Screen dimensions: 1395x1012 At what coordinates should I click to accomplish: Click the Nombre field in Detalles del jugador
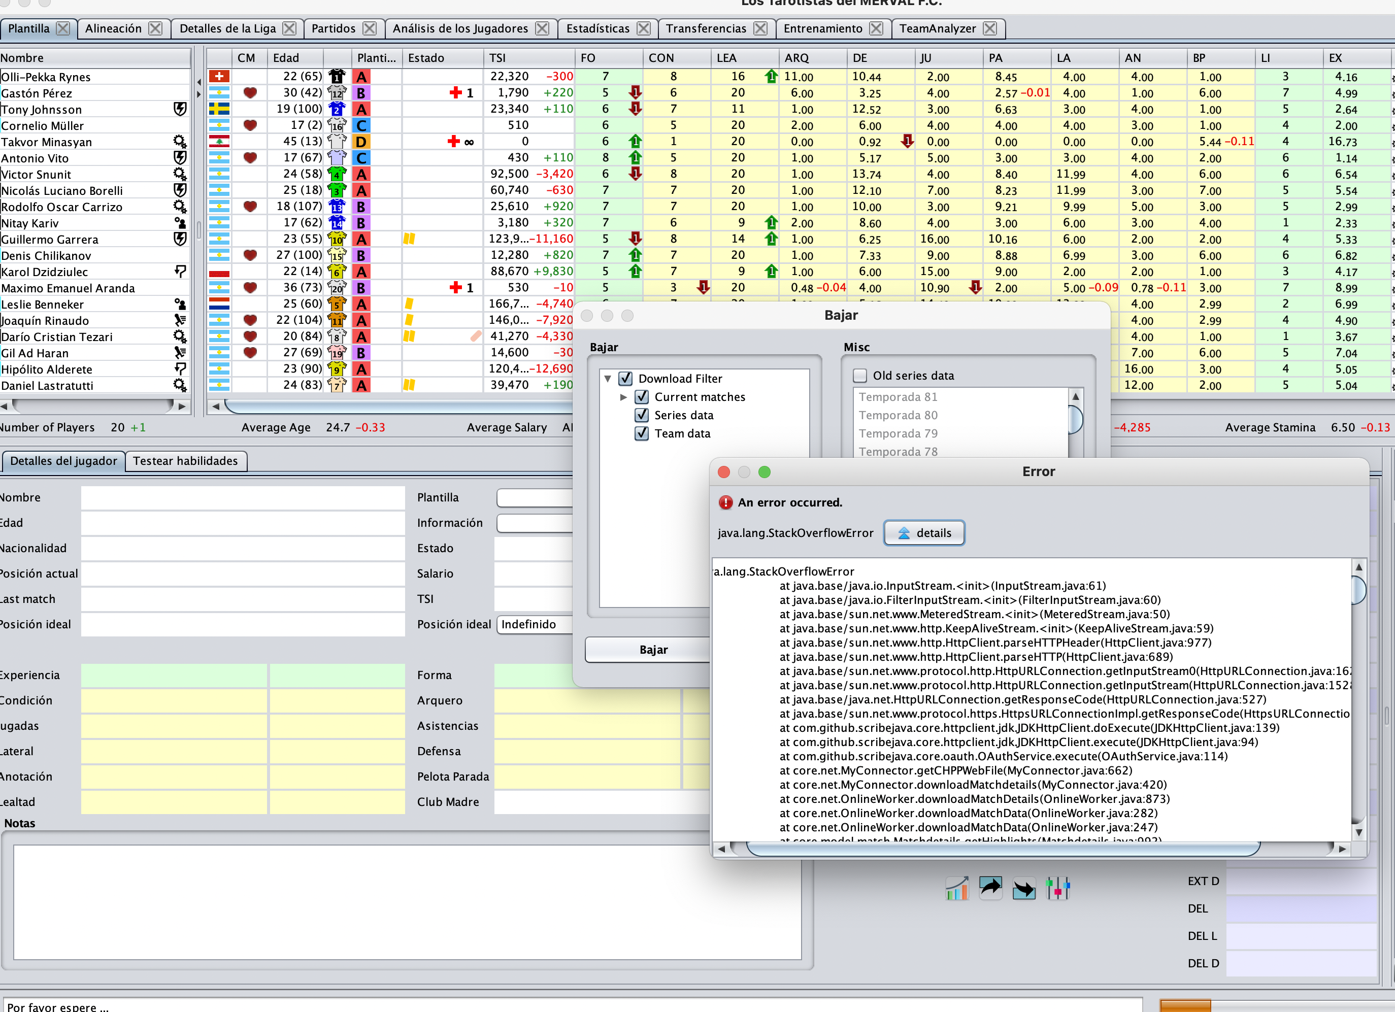pyautogui.click(x=243, y=497)
